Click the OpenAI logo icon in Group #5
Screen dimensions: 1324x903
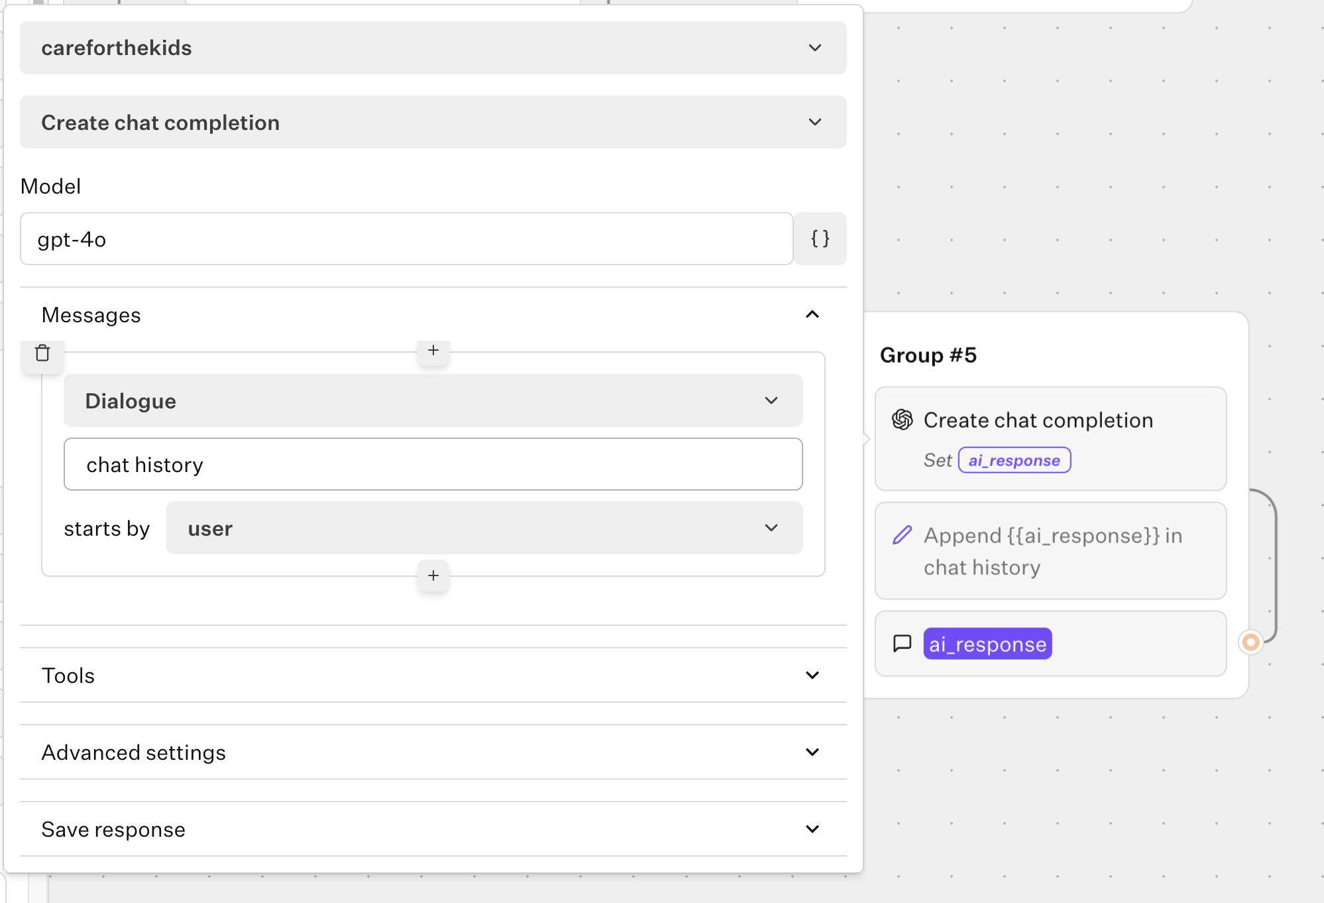[x=903, y=420]
